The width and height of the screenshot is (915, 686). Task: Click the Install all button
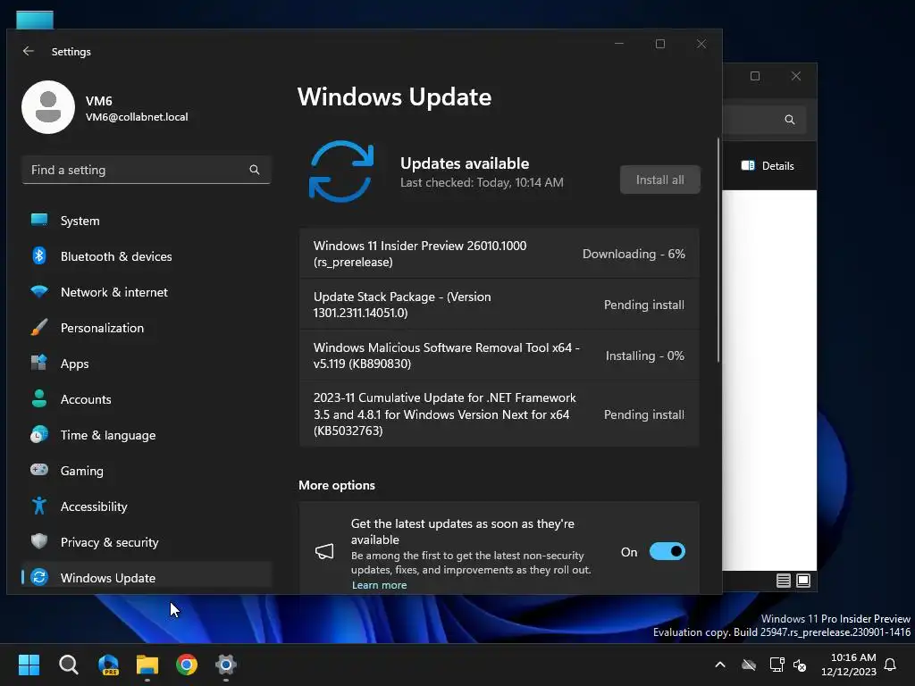click(x=660, y=180)
